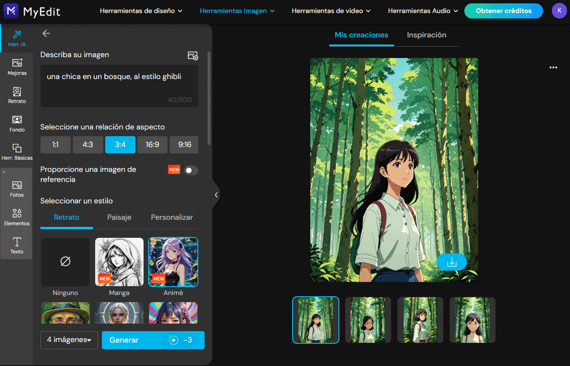This screenshot has height=366, width=570.
Task: Open the 4 imágenes count dropdown
Action: 69,340
